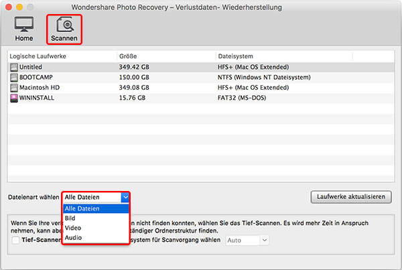Viewport: 402px width, 270px height.
Task: Select the BOOTCAMP drive icon
Action: [x=14, y=78]
